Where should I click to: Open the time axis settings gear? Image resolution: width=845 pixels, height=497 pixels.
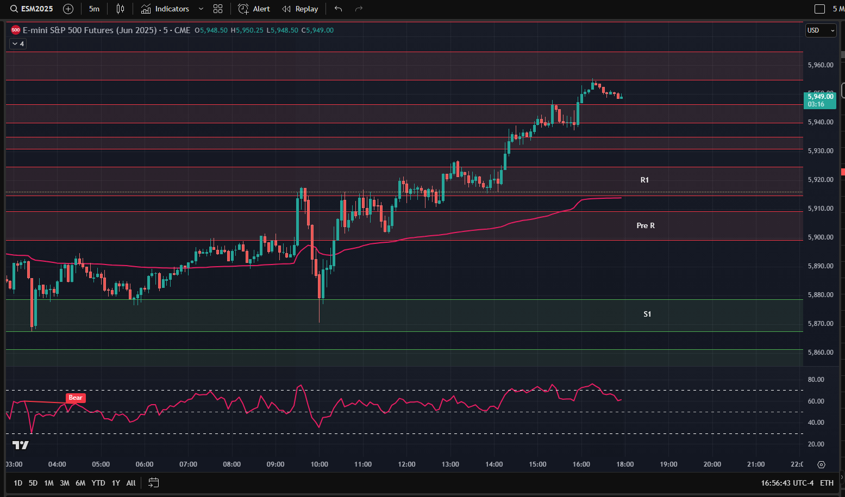tap(821, 464)
